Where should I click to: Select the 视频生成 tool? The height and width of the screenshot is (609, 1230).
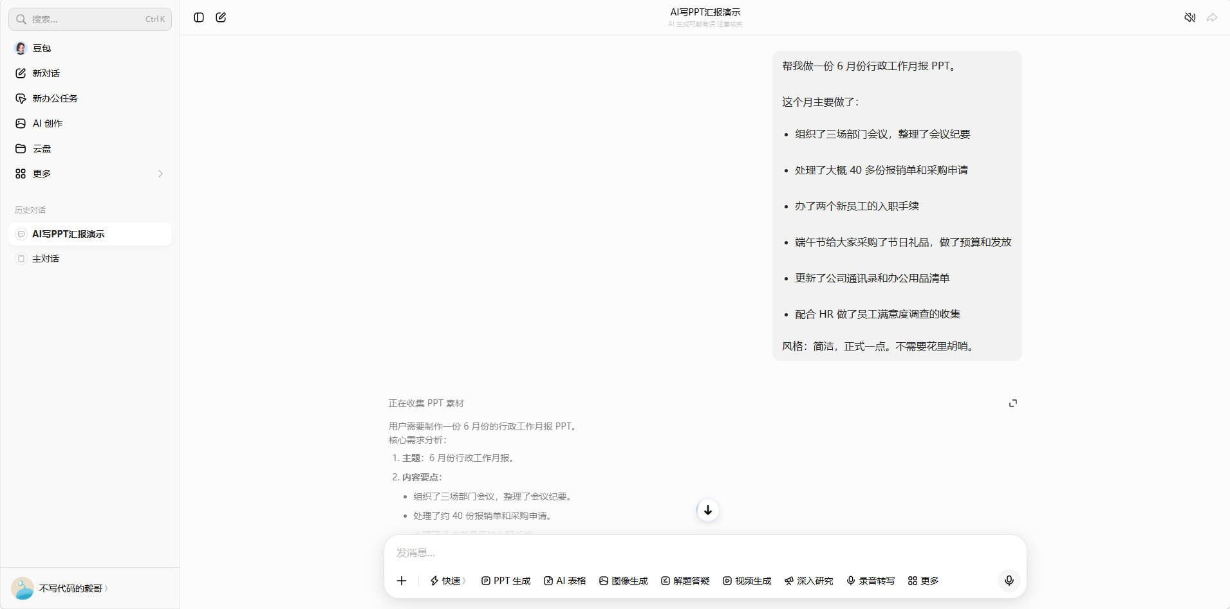747,581
